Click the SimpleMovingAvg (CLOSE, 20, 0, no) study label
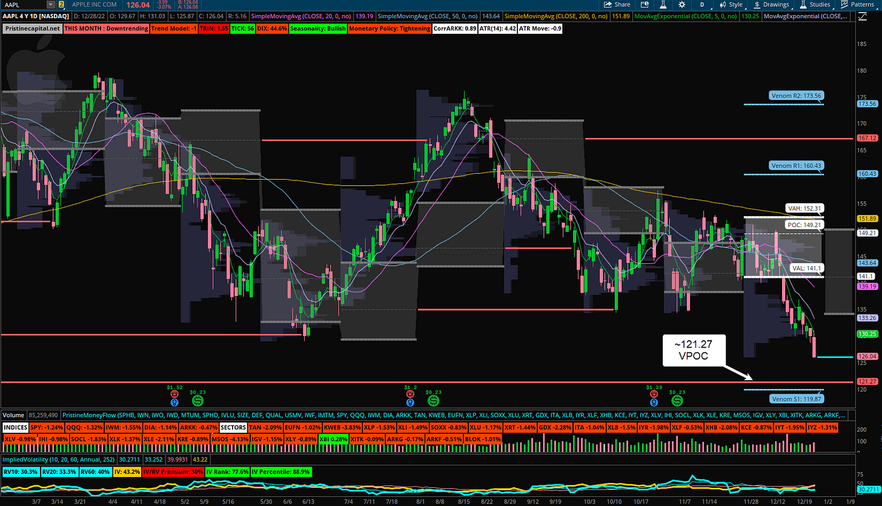Screen dimensions: 882x506 coord(300,16)
